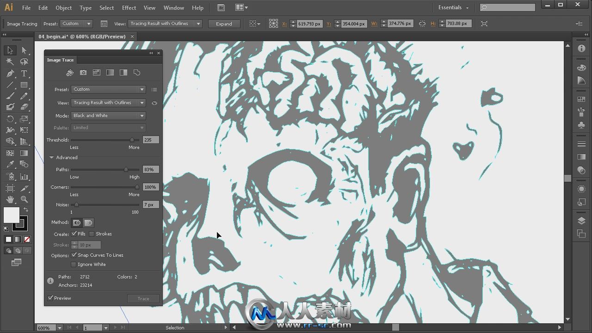Open View dropdown in Image Trace panel
The image size is (592, 333).
(109, 103)
